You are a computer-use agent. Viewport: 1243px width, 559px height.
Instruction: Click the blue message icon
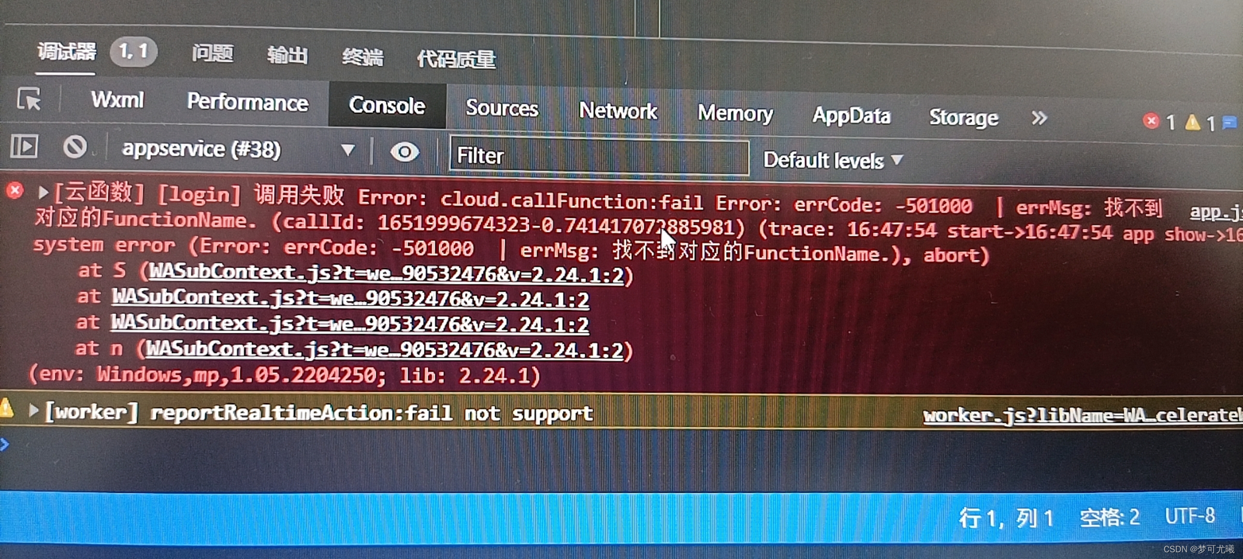[1229, 123]
